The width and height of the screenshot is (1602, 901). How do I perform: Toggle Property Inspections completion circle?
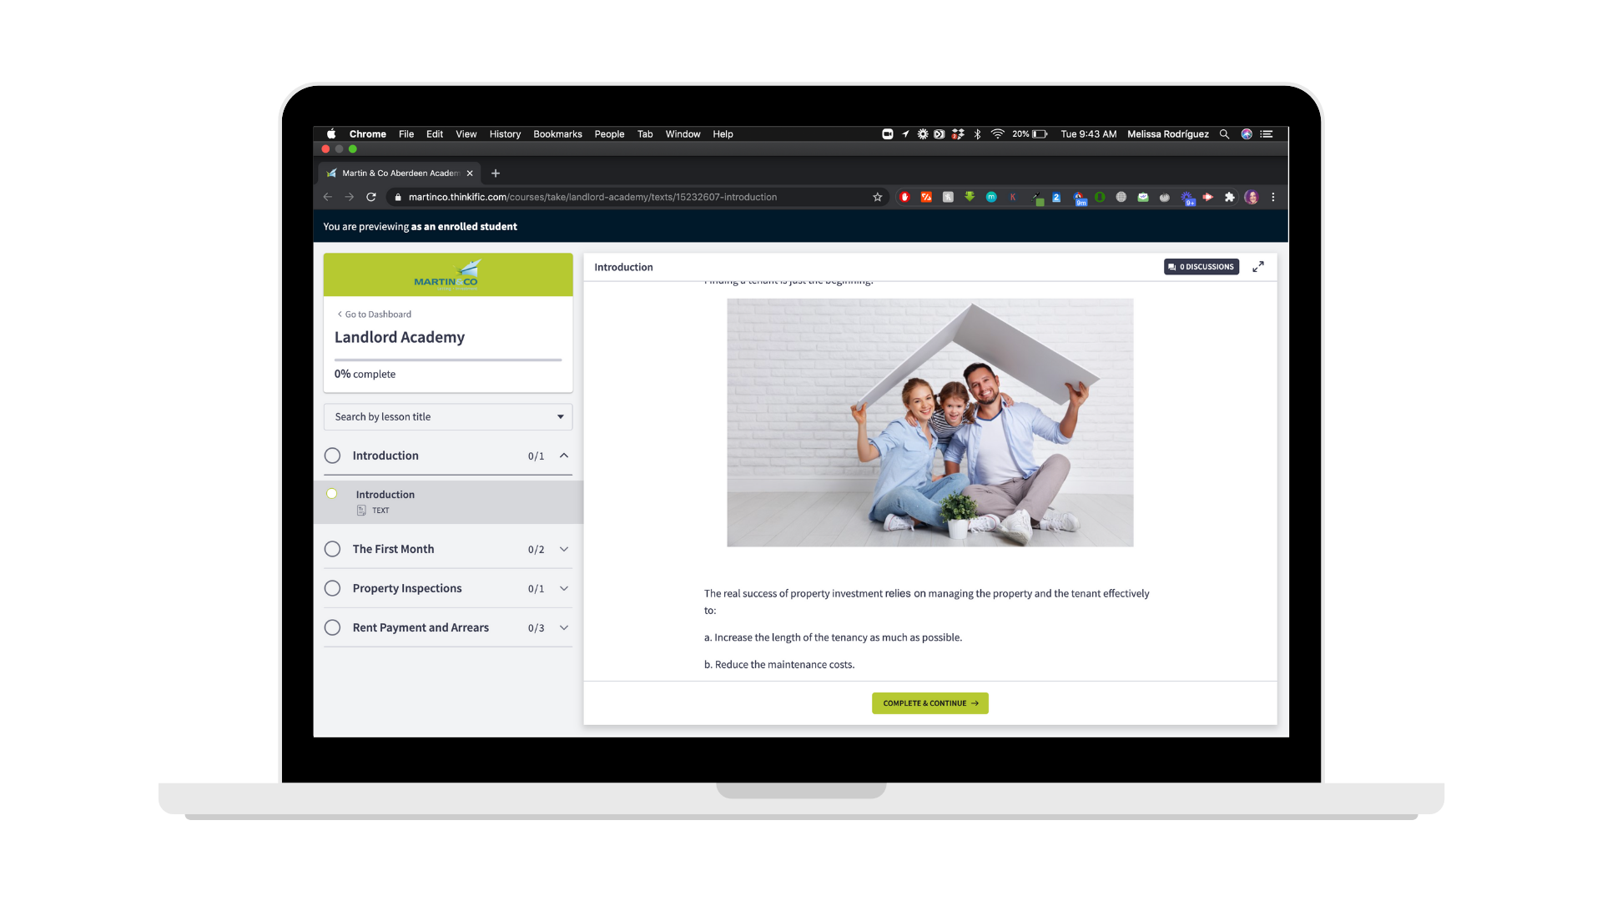(x=332, y=588)
